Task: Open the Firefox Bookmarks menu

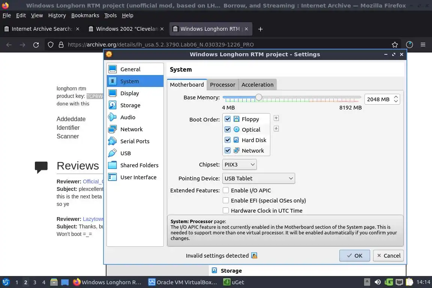Action: coord(85,15)
